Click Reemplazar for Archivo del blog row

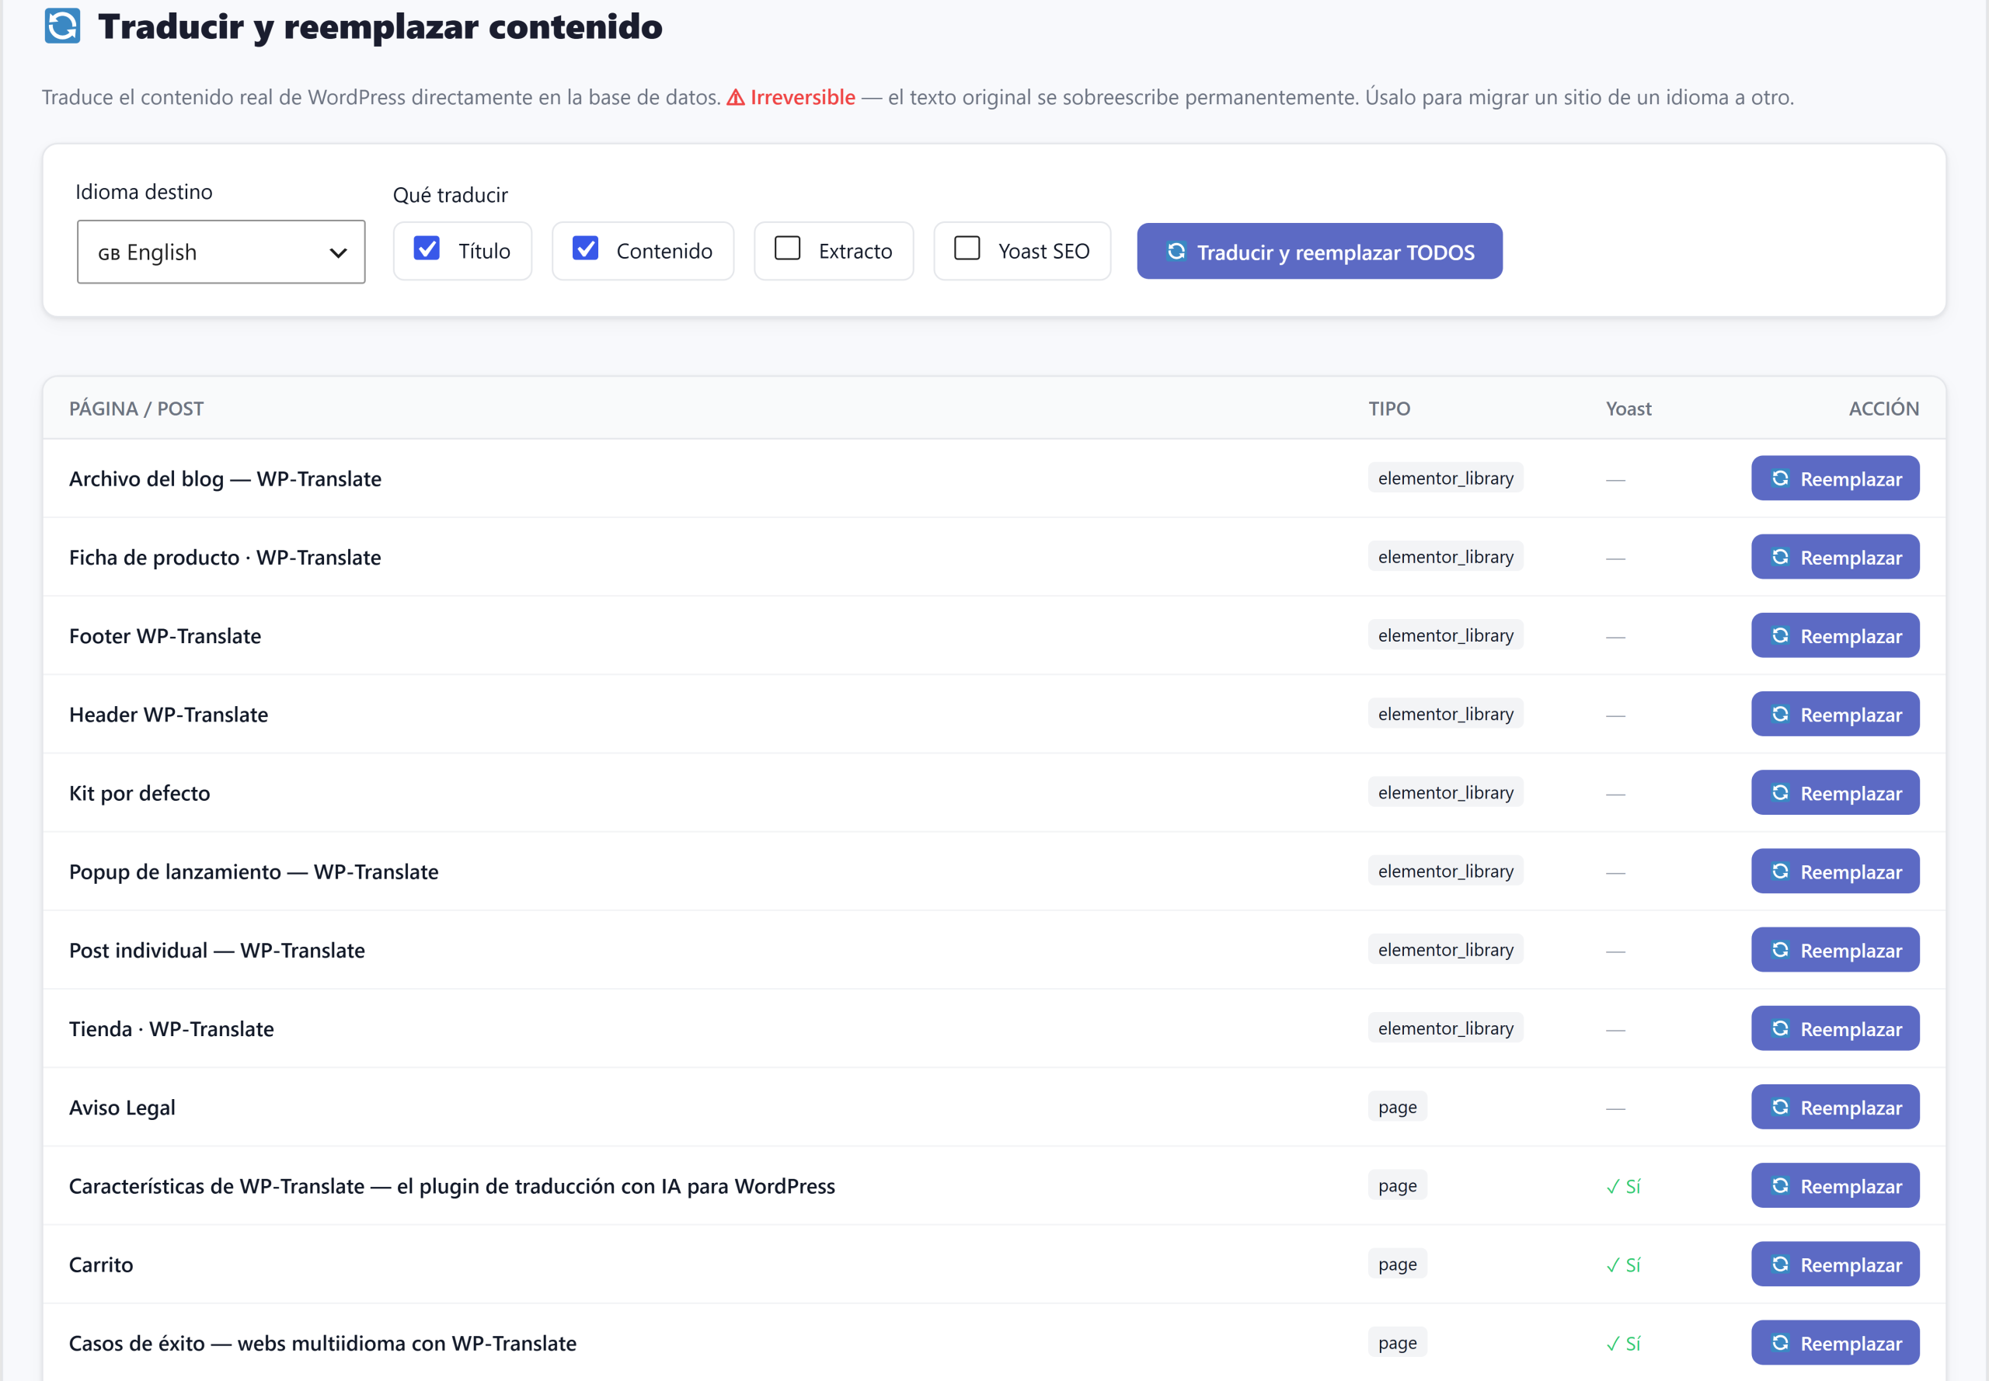pos(1835,478)
